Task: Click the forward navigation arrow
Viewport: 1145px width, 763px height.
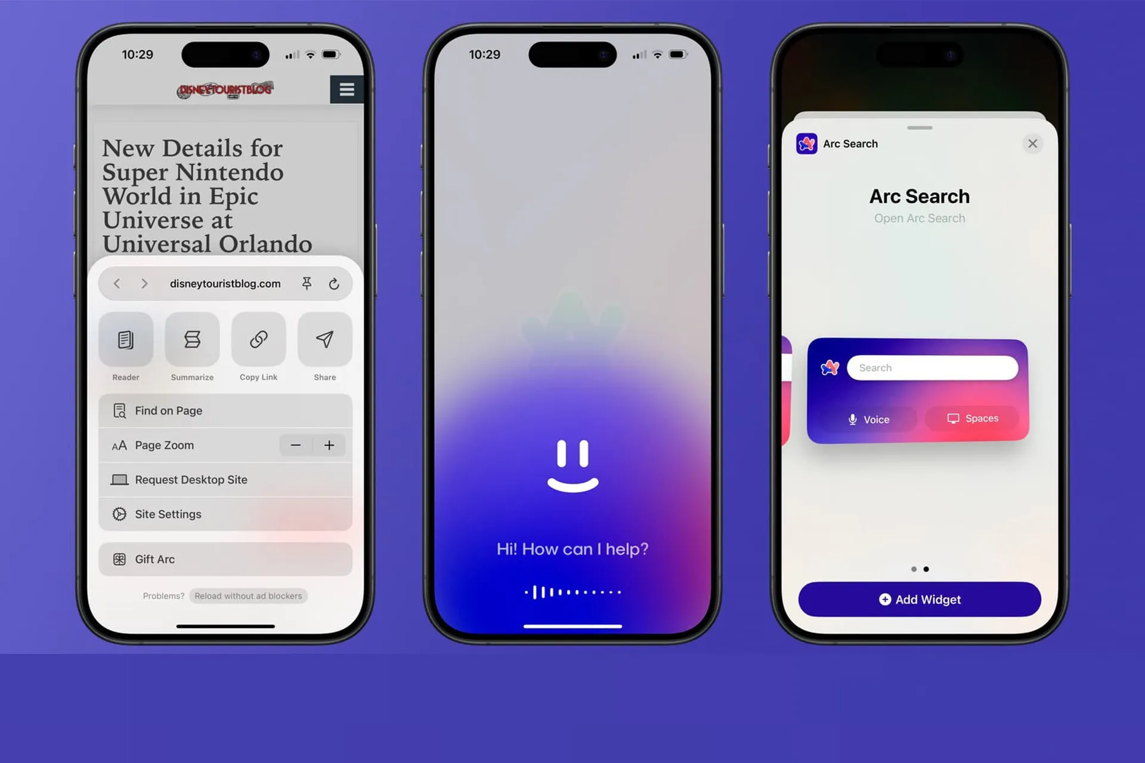Action: [143, 284]
